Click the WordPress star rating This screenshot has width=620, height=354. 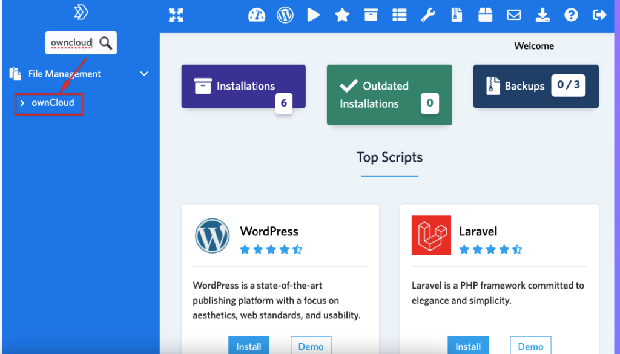271,249
